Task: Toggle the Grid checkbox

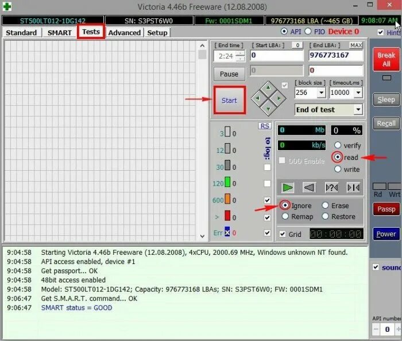Action: click(283, 234)
